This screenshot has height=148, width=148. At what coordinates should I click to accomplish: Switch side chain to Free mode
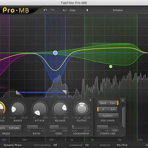(x=113, y=103)
